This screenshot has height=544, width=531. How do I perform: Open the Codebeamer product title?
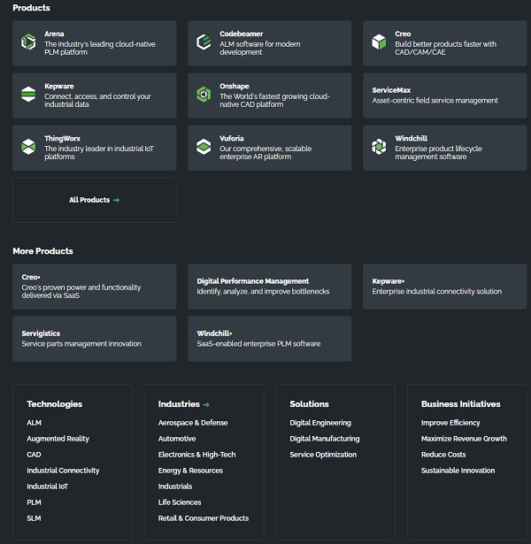point(242,34)
